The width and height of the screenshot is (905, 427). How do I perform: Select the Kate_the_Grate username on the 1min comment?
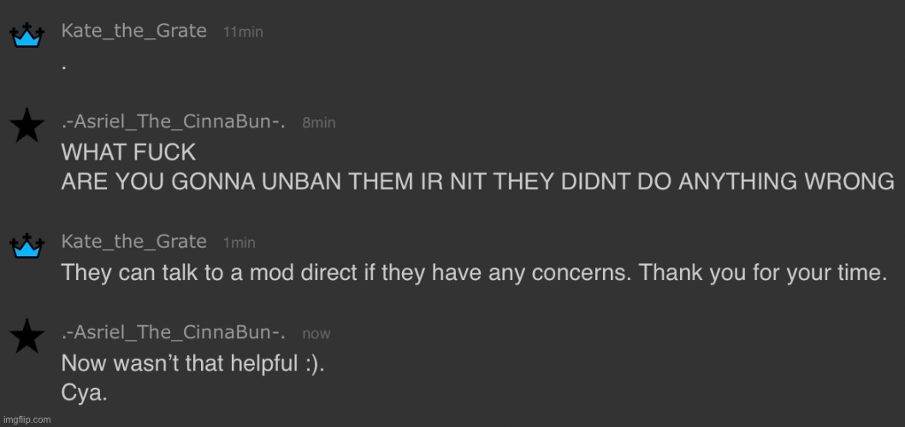133,242
